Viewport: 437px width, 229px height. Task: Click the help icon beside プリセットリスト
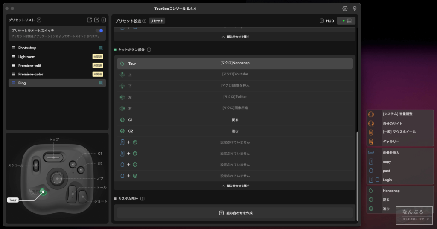coord(39,20)
